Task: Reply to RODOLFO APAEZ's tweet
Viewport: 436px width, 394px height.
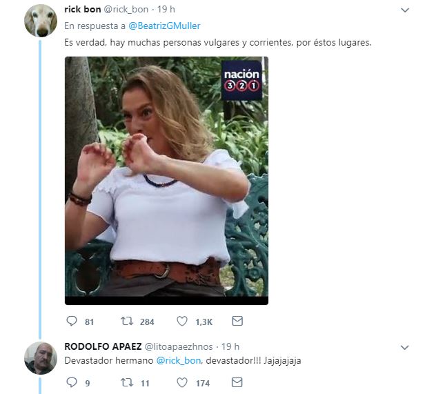Action: pyautogui.click(x=71, y=382)
